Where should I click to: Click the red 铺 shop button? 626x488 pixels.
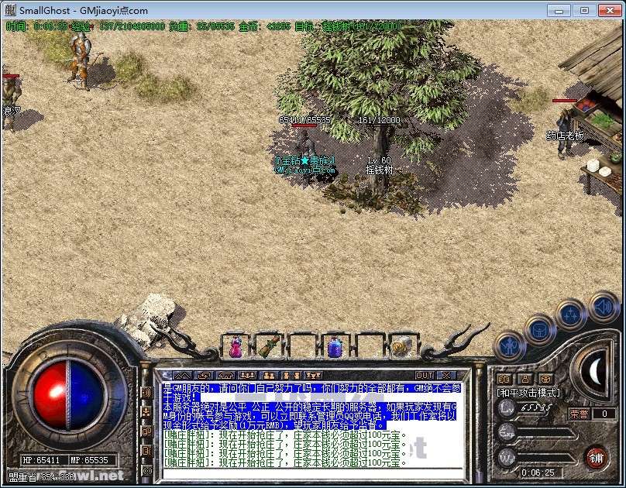point(596,455)
